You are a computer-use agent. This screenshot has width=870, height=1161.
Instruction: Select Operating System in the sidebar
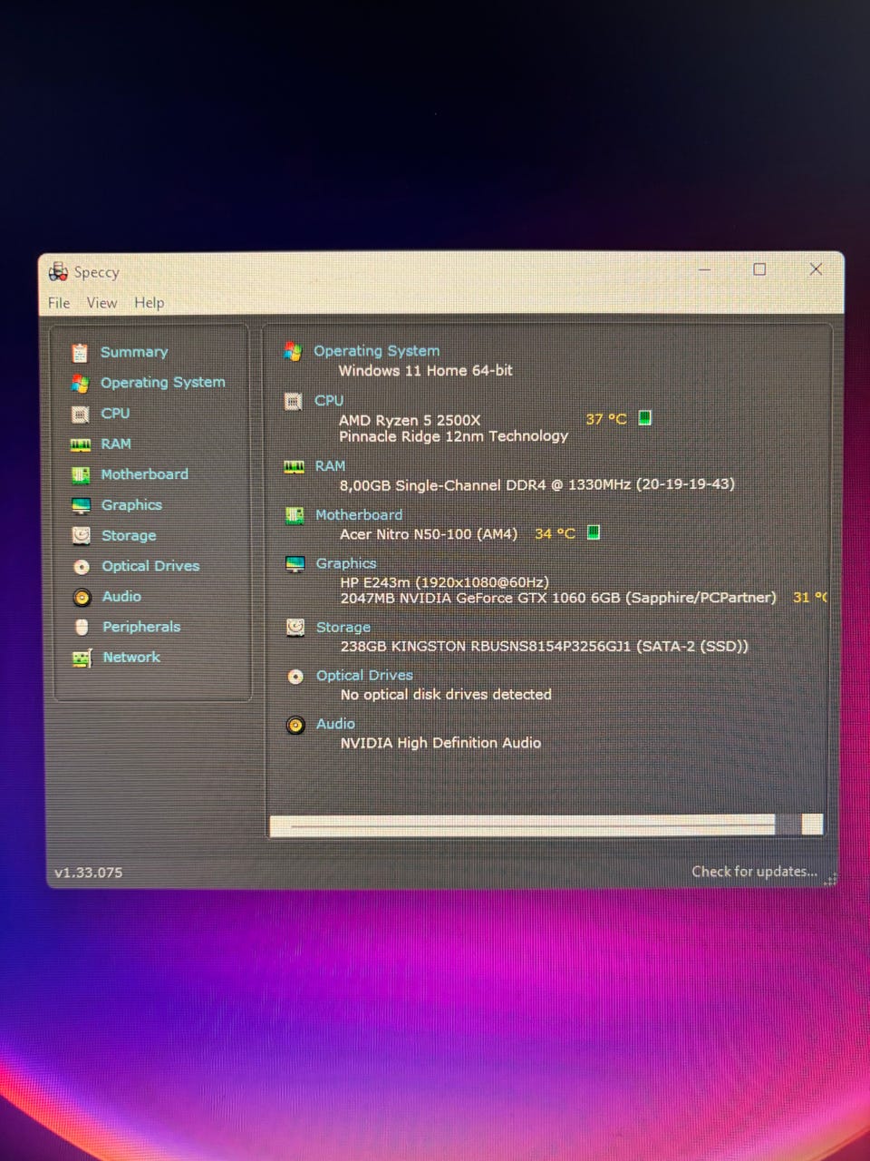163,383
